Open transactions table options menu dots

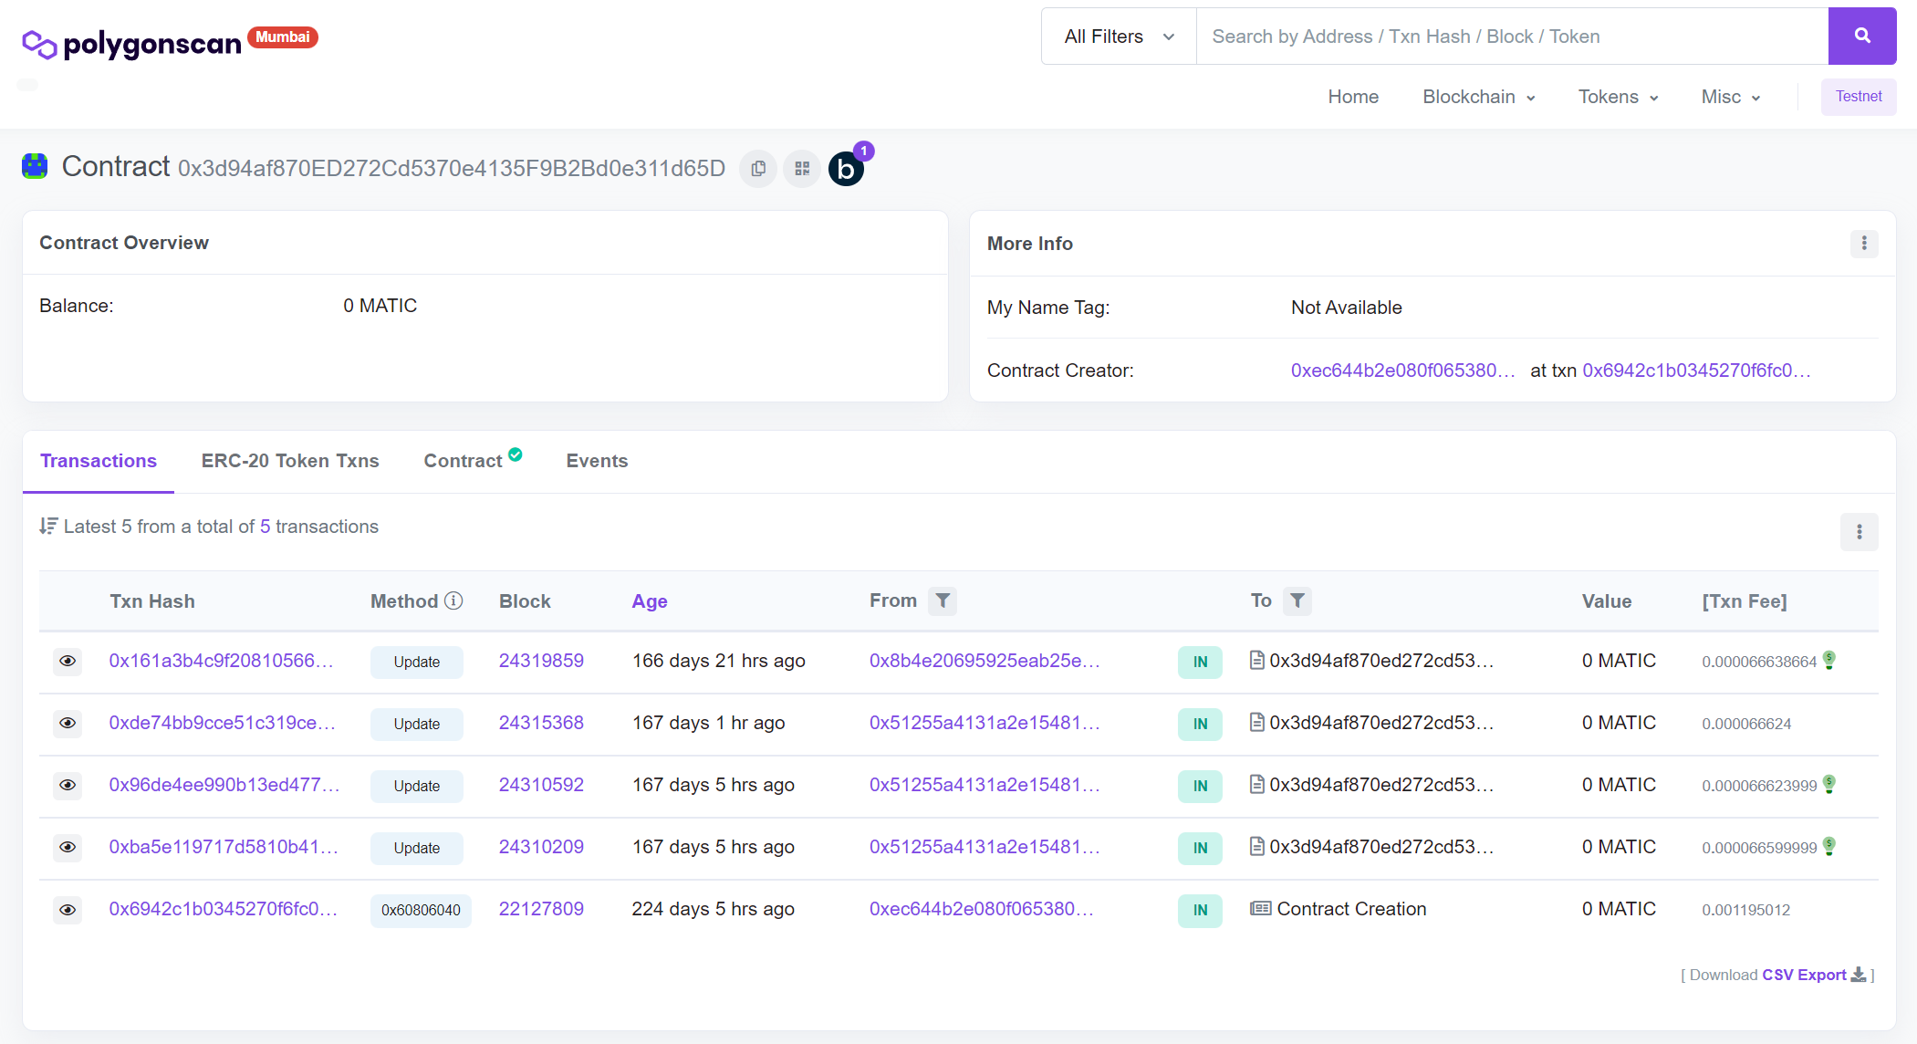[x=1859, y=532]
